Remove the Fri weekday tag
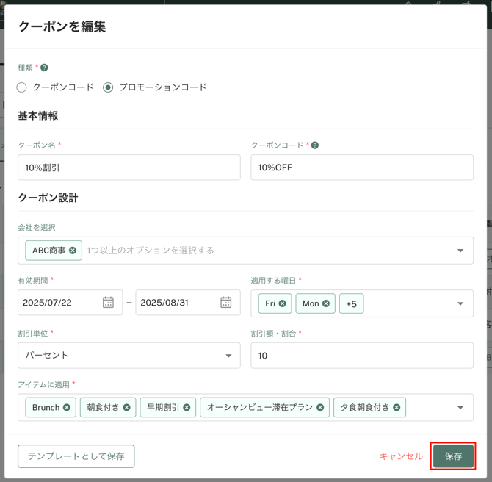492x482 pixels. 283,303
